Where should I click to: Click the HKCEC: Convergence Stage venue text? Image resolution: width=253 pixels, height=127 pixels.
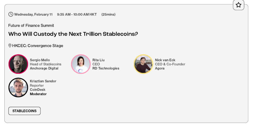tap(38, 46)
